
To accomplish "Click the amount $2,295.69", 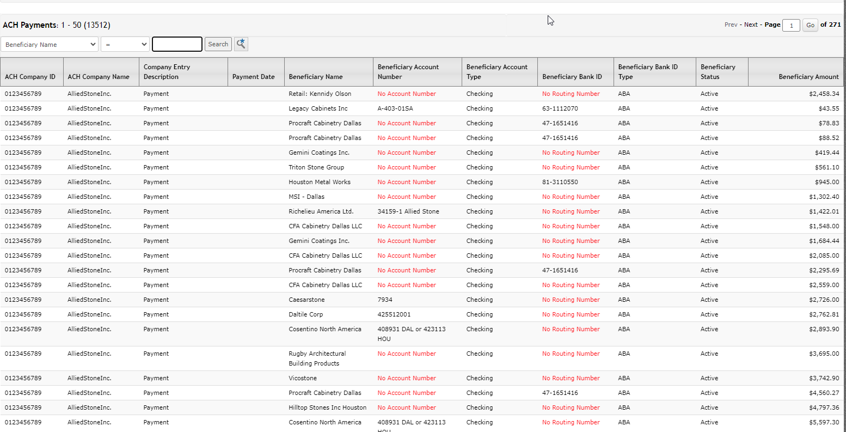I will (824, 270).
